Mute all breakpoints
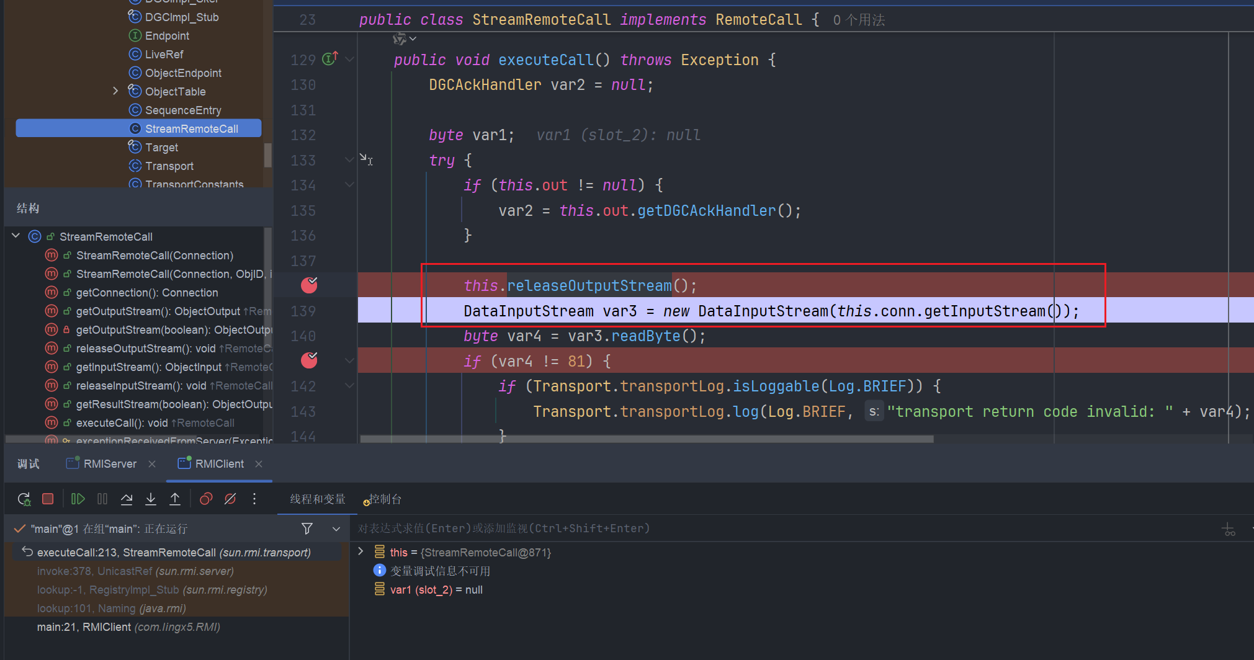Screen dimensions: 1254x660 coord(230,499)
